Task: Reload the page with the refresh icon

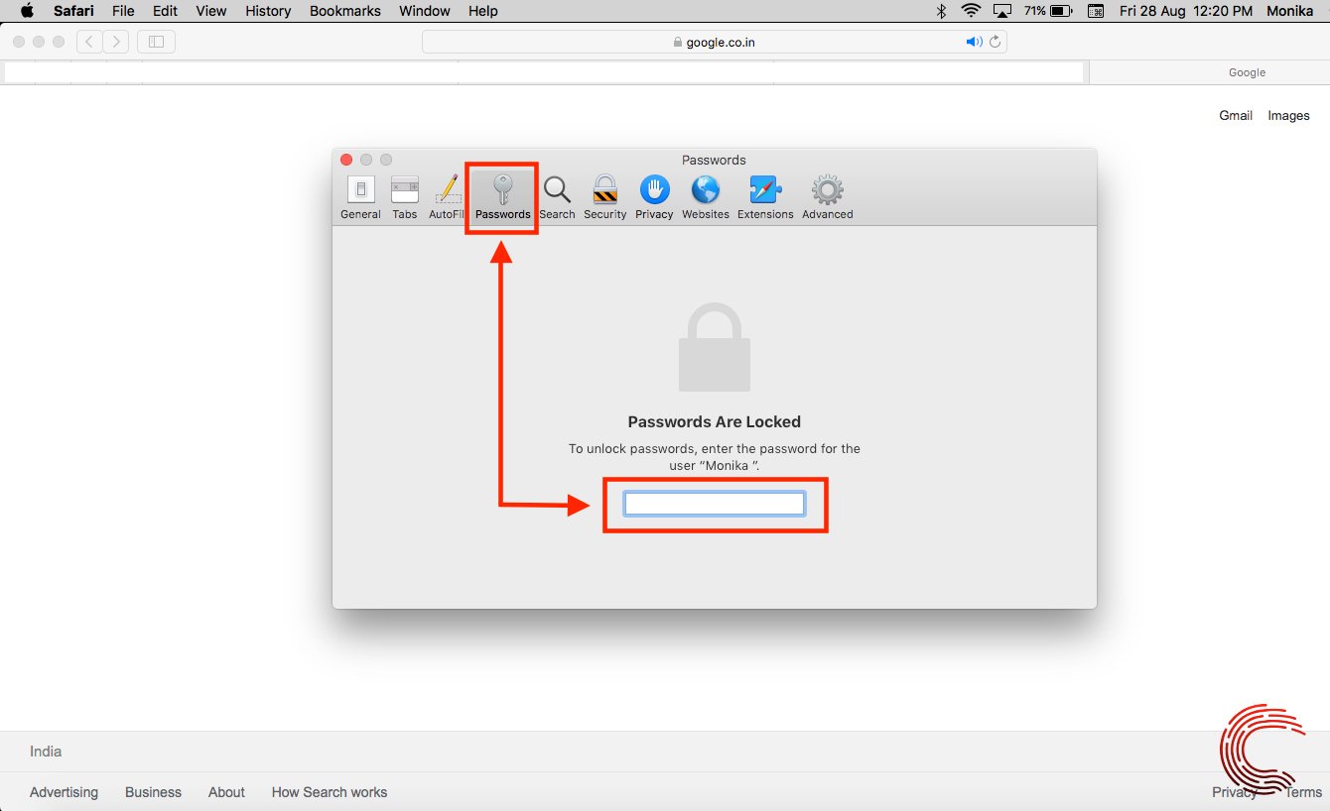Action: (x=995, y=42)
